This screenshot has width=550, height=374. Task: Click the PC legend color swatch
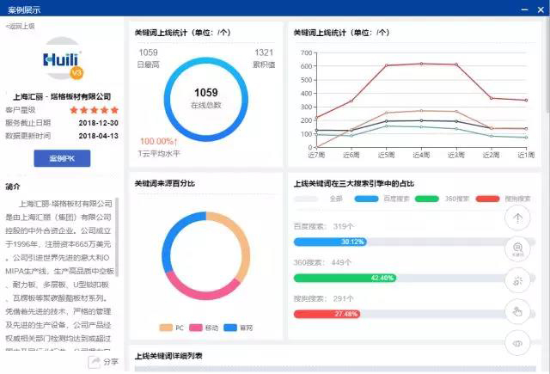coord(166,328)
